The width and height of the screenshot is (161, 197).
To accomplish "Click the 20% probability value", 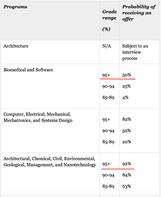I will pyautogui.click(x=126, y=142).
